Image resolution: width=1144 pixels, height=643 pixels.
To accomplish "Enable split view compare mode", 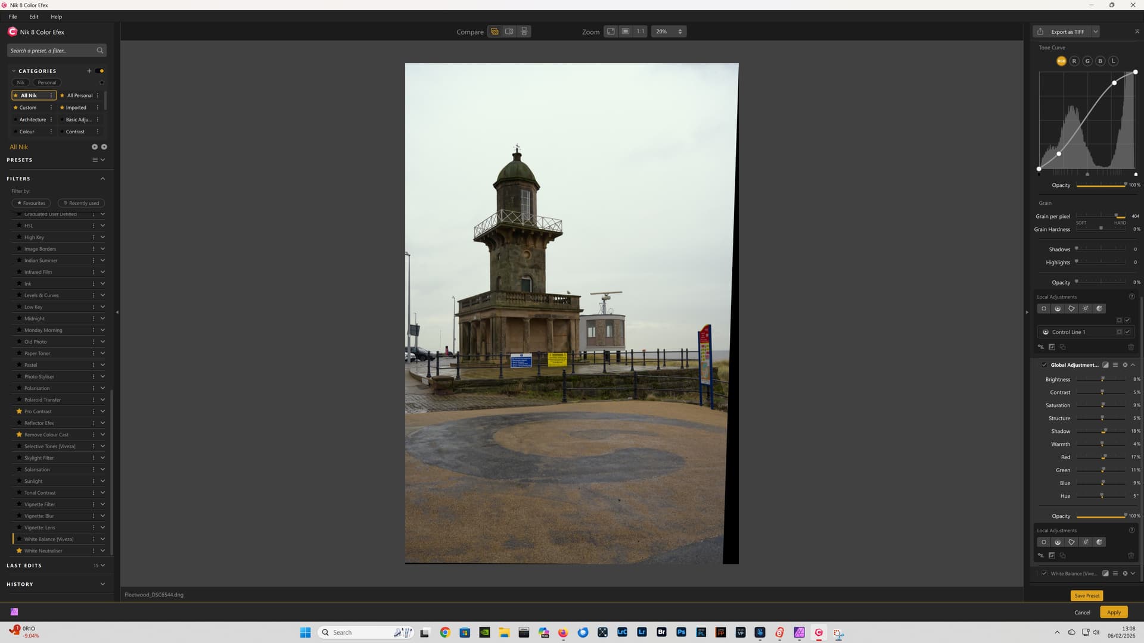I will click(x=509, y=32).
